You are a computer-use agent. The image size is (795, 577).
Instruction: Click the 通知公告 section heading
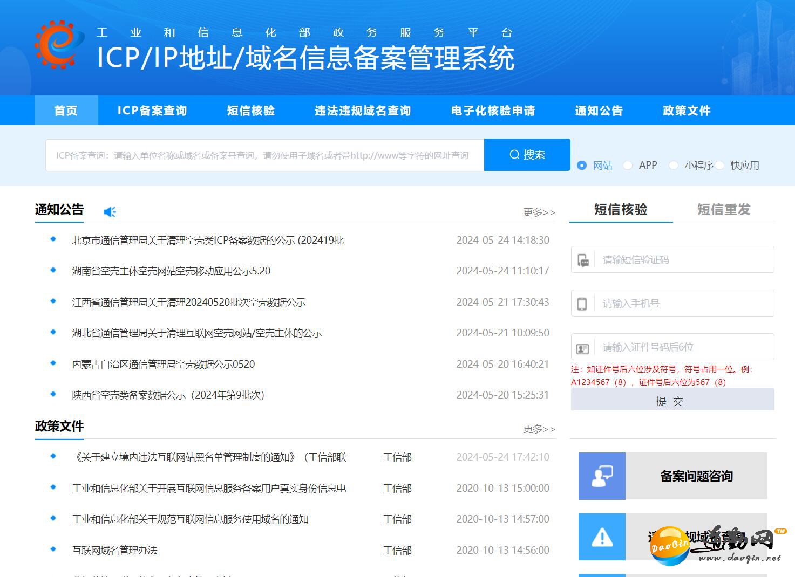point(59,209)
